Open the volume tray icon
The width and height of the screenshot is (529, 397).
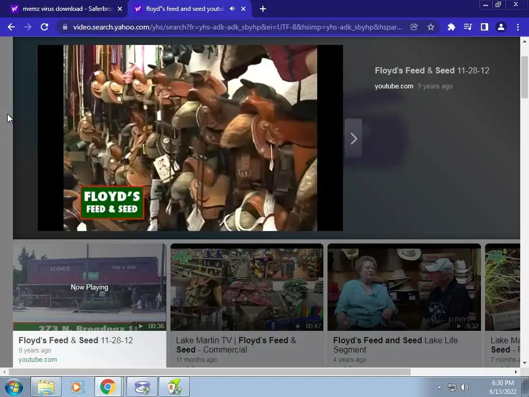click(x=464, y=387)
